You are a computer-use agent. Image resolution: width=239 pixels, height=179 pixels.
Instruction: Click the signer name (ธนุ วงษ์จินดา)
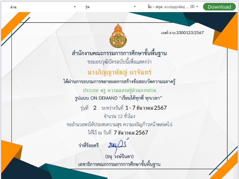click(119, 156)
